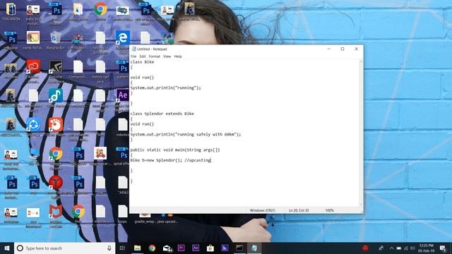Select the 'java-upcast...' desktop file

(x=167, y=219)
